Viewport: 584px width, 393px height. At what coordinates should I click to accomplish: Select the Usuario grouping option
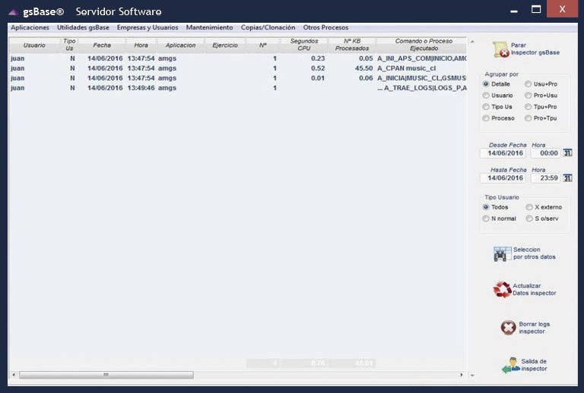(486, 96)
